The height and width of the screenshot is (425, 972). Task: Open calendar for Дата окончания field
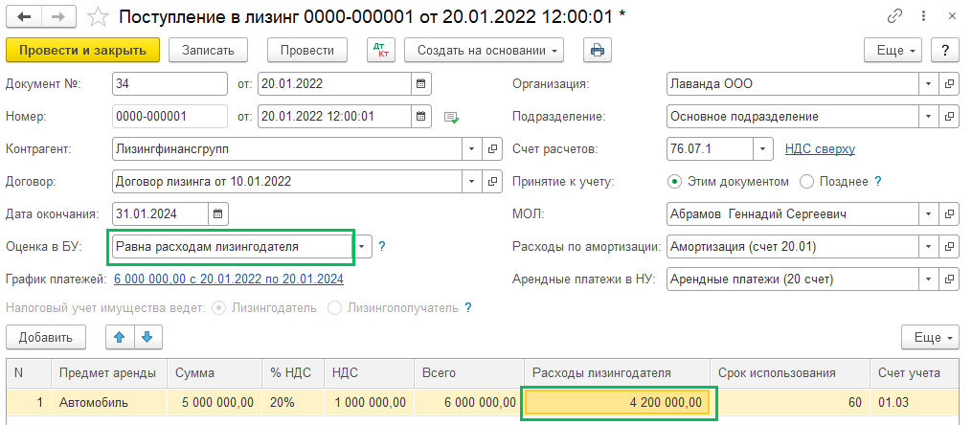click(217, 213)
